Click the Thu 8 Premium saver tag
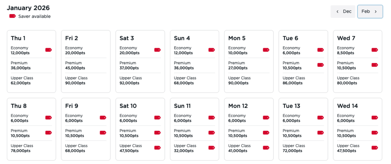 pos(48,133)
